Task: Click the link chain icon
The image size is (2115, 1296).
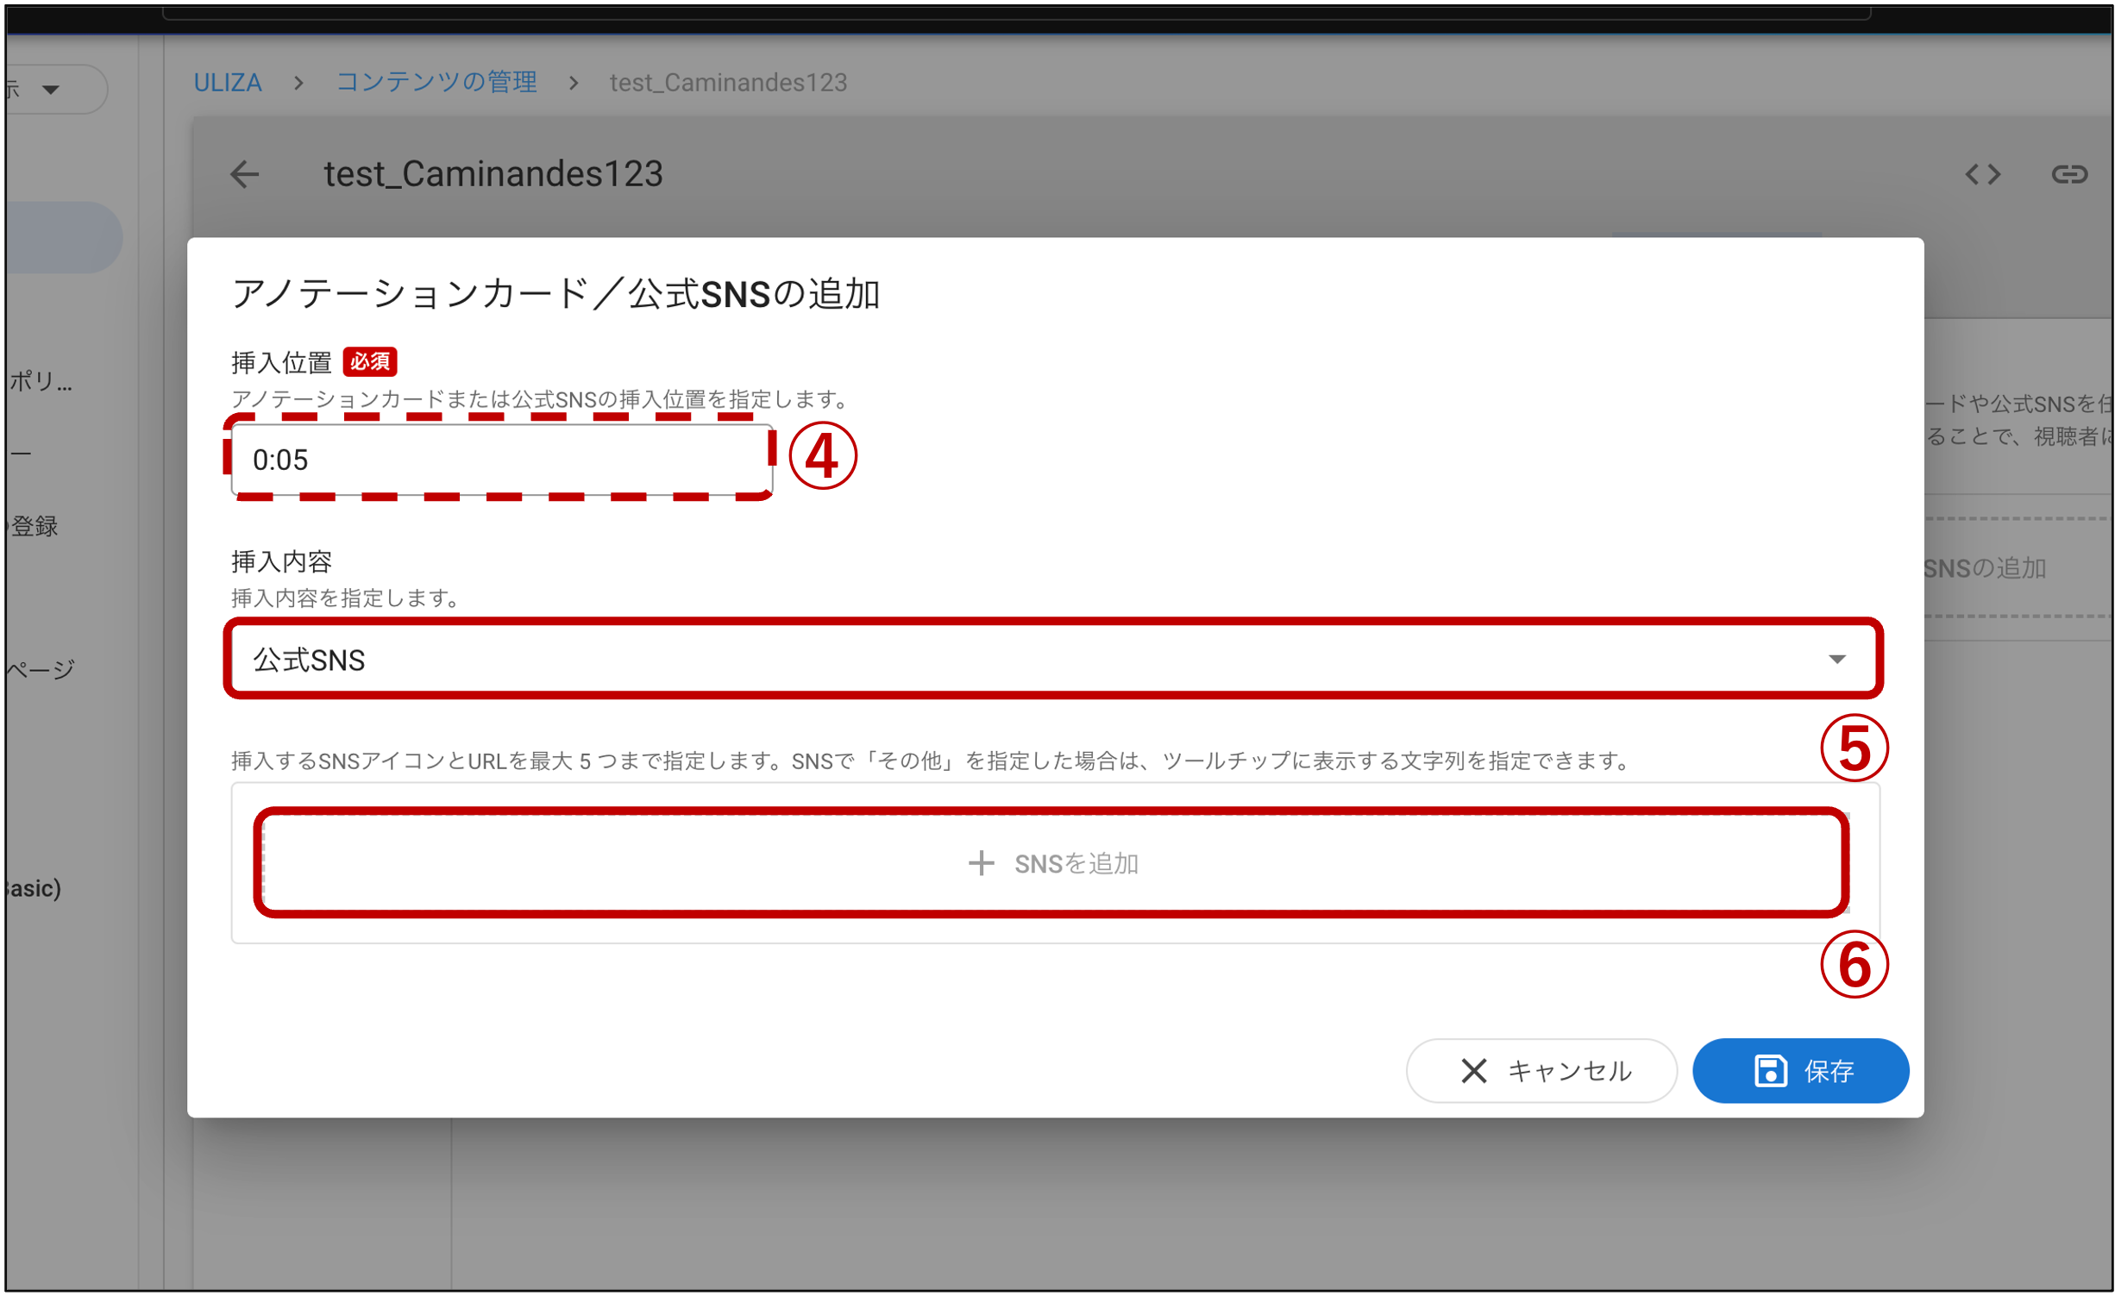Action: click(x=2068, y=174)
